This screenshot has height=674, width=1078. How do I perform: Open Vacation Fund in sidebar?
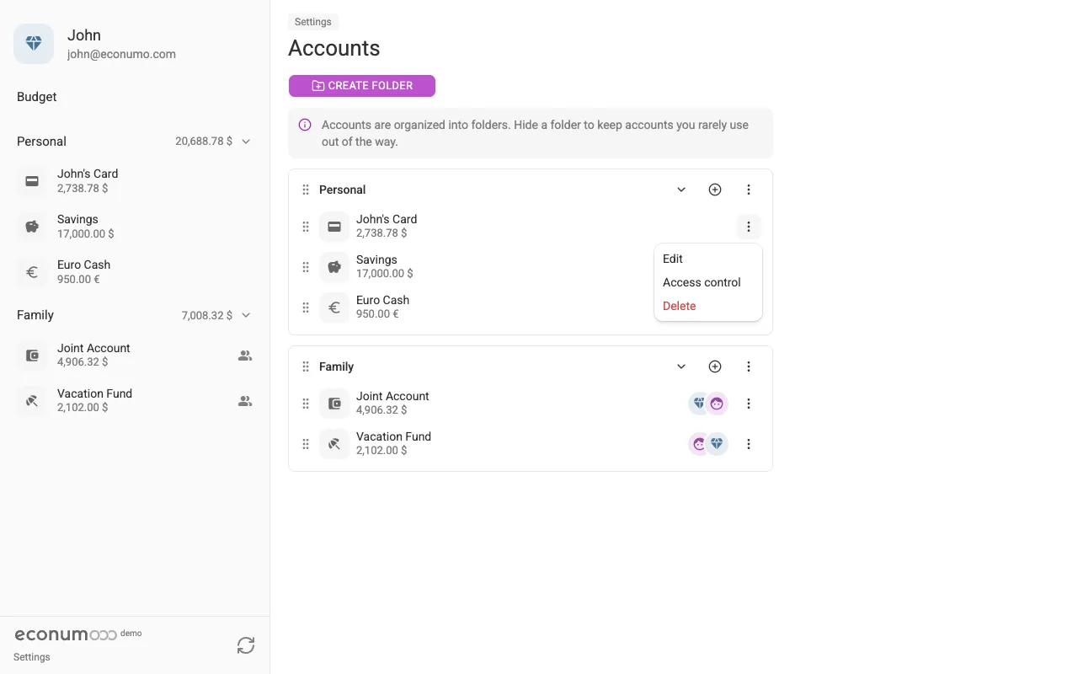point(135,401)
